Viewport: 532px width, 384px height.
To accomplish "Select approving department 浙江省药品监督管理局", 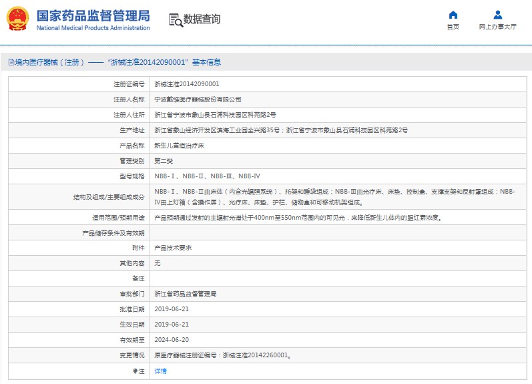I will (186, 294).
